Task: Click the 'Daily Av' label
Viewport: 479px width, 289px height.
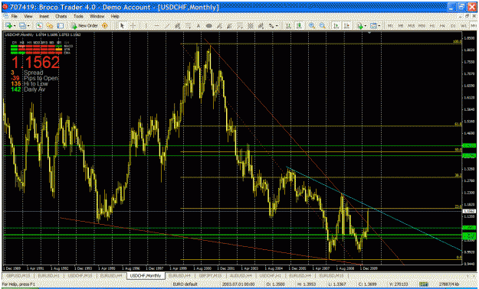Action: pyautogui.click(x=34, y=89)
